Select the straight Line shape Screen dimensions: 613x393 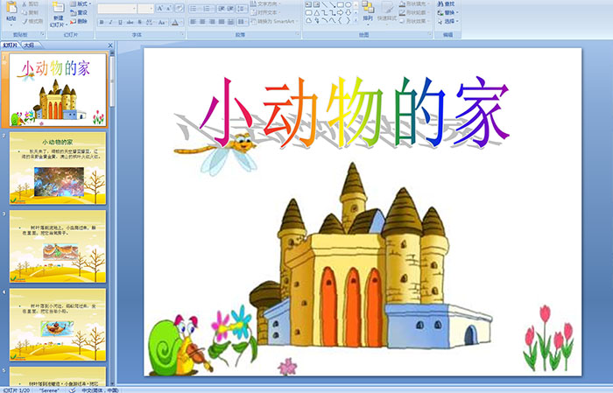click(325, 4)
